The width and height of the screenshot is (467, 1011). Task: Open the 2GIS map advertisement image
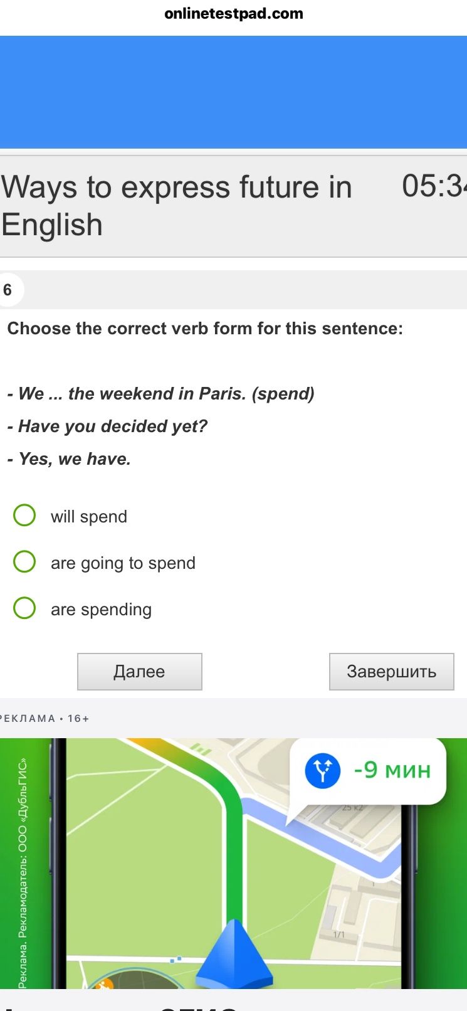[x=233, y=864]
